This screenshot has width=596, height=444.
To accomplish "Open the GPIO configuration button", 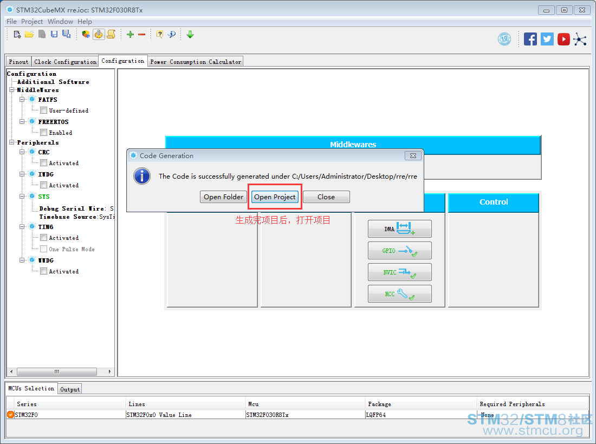I will coord(399,251).
